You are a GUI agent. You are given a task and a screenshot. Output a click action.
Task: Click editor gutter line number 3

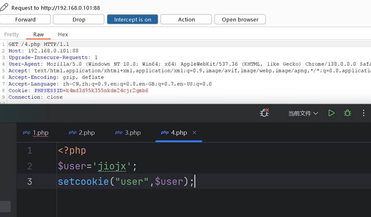point(30,181)
